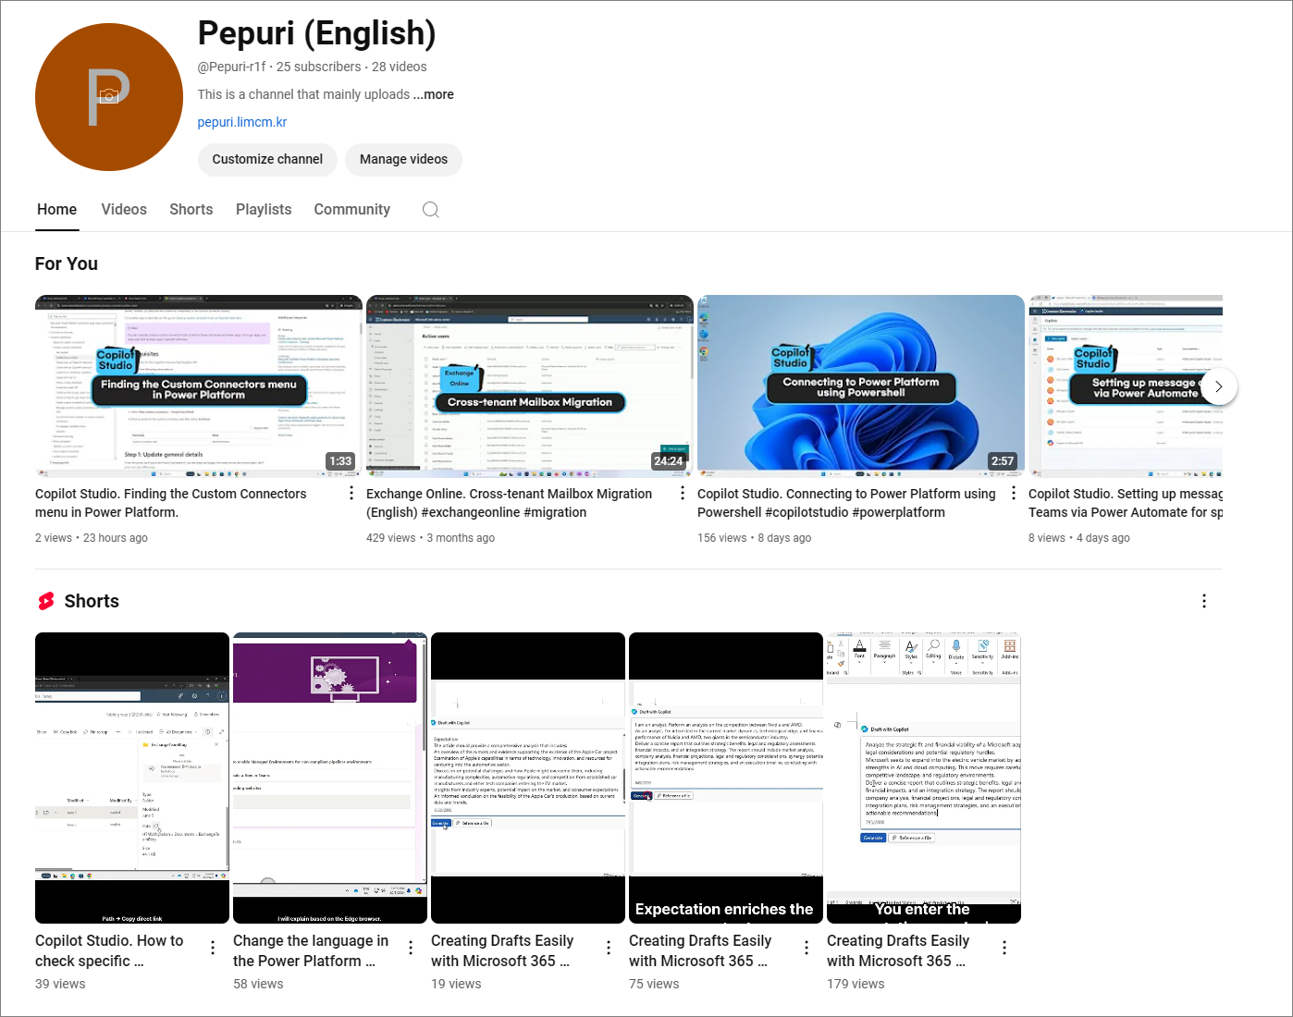1293x1017 pixels.
Task: Click the Shorts logo icon
Action: click(46, 602)
